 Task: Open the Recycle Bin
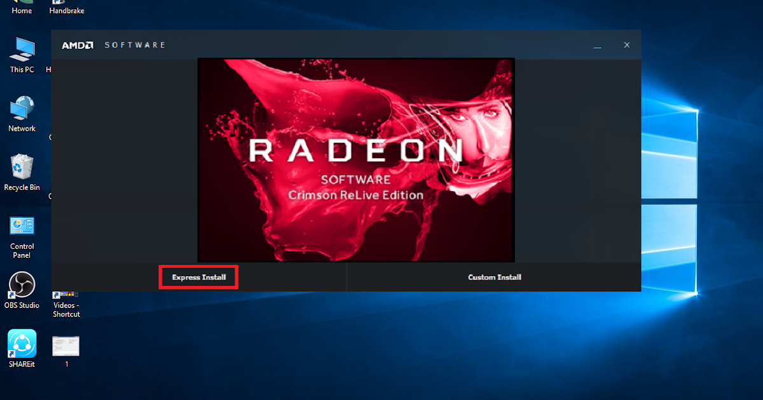[x=21, y=170]
